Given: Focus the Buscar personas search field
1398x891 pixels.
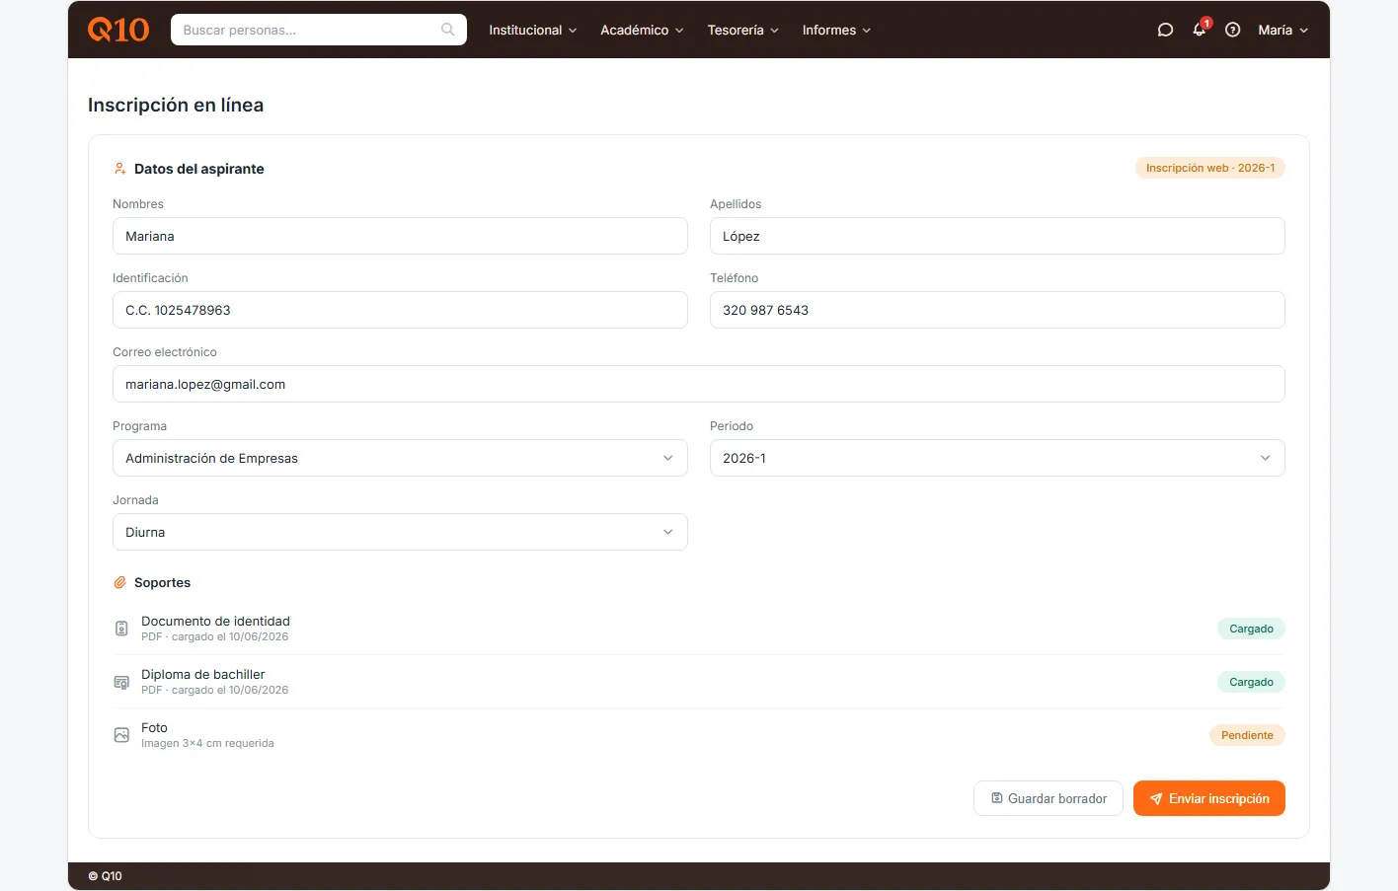Looking at the screenshot, I should click(x=318, y=30).
